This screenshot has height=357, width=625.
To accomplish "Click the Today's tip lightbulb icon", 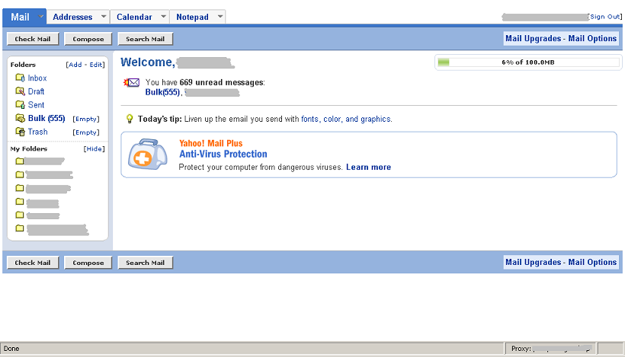I will tap(129, 119).
